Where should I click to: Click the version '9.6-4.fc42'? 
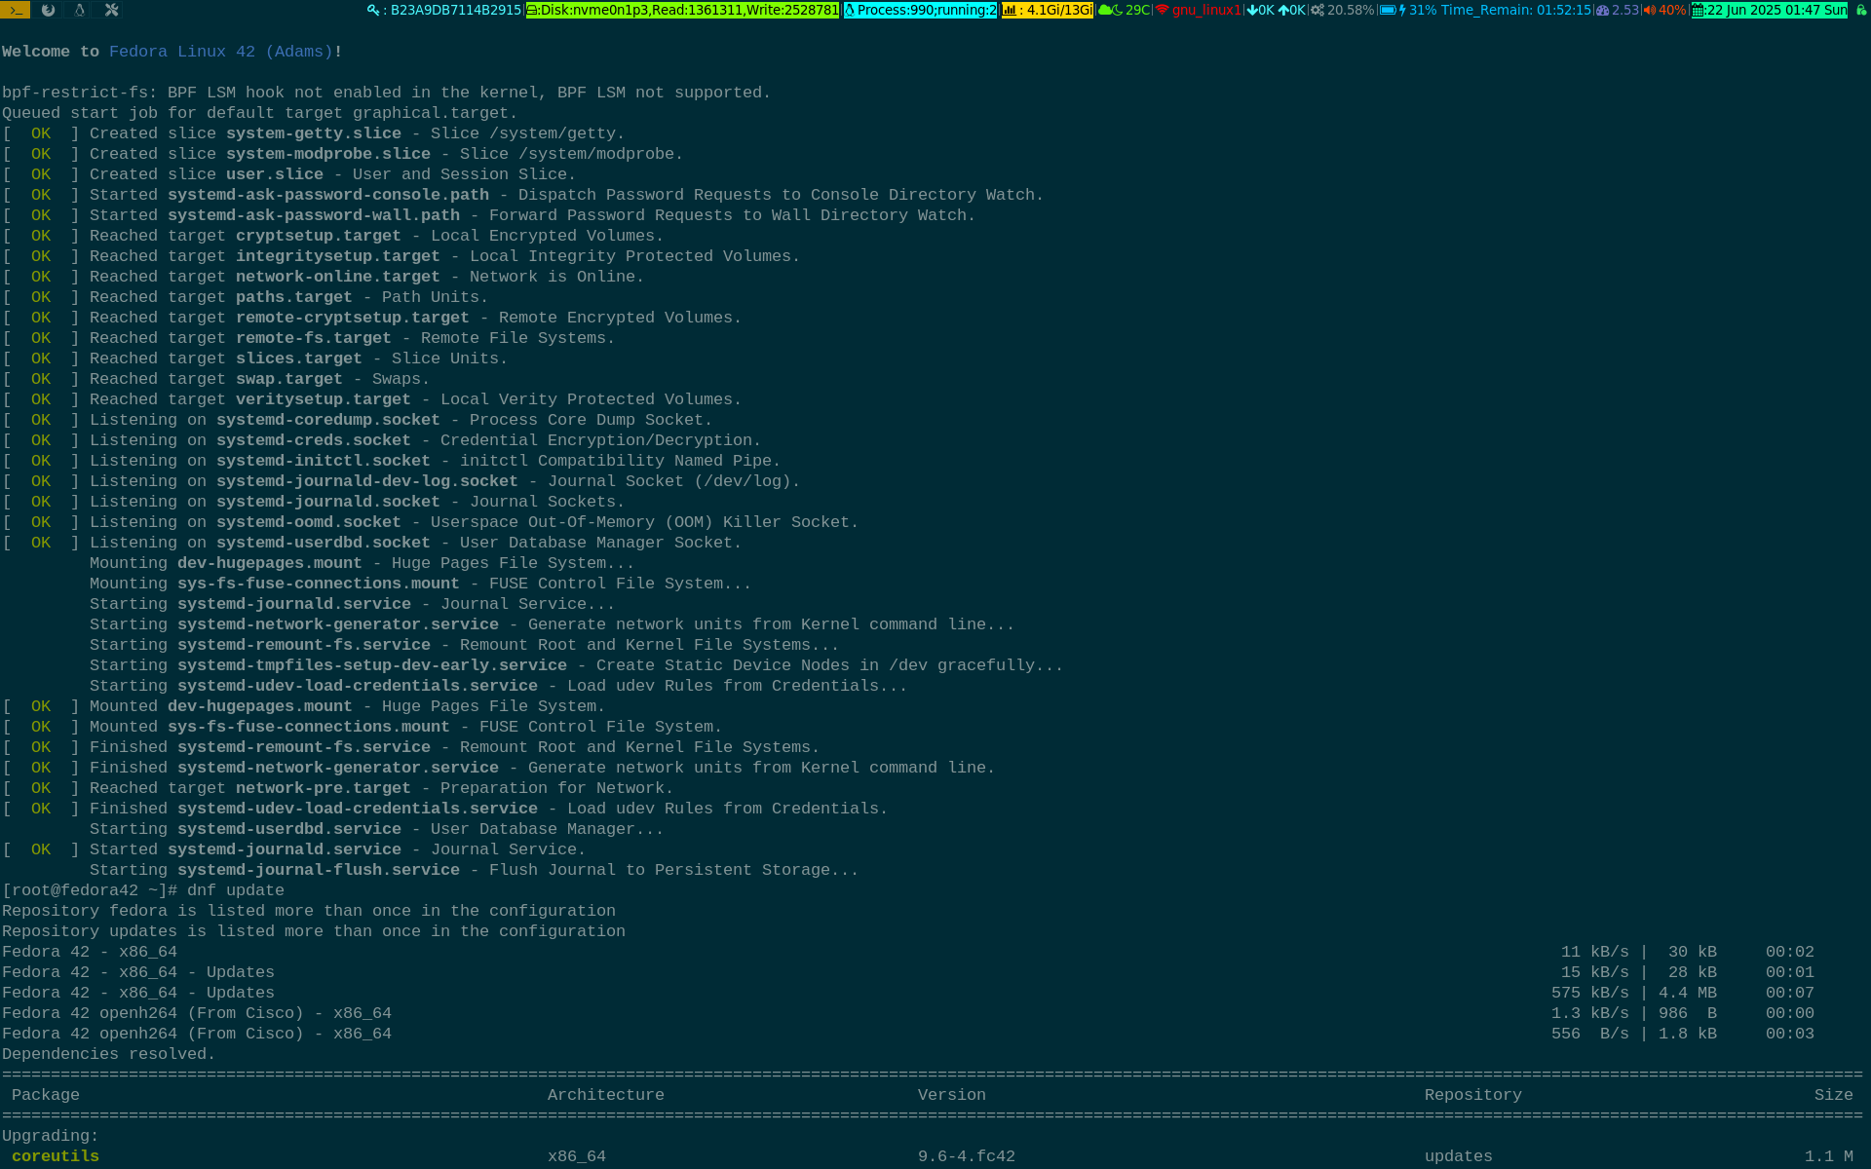click(x=967, y=1156)
